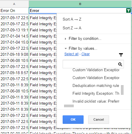Click the magnifying glass search icon
This screenshot has height=134, width=132.
[120, 64]
